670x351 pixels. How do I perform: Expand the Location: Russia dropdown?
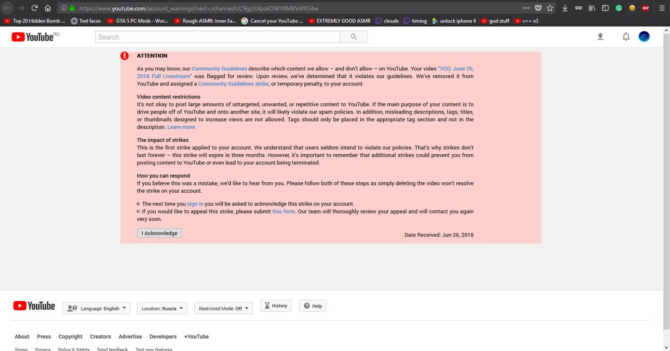(x=162, y=308)
